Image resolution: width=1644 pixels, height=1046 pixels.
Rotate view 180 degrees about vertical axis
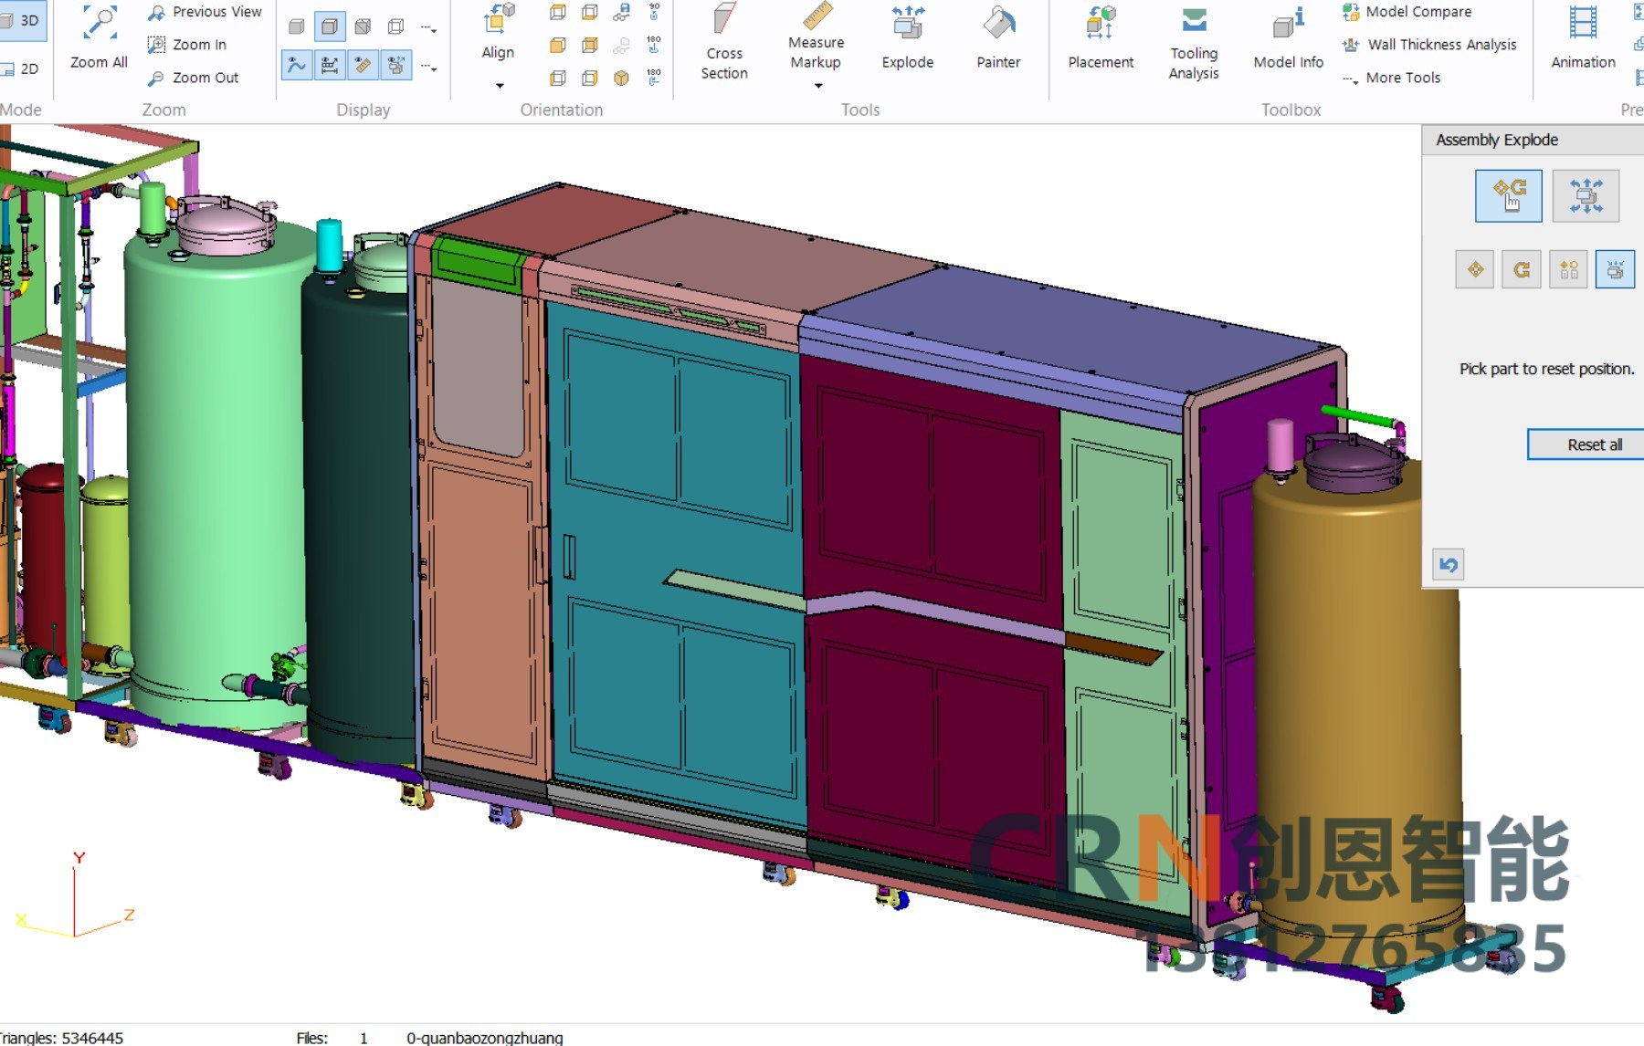(654, 45)
